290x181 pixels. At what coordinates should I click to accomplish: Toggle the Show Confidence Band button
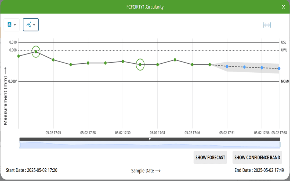tap(257, 158)
